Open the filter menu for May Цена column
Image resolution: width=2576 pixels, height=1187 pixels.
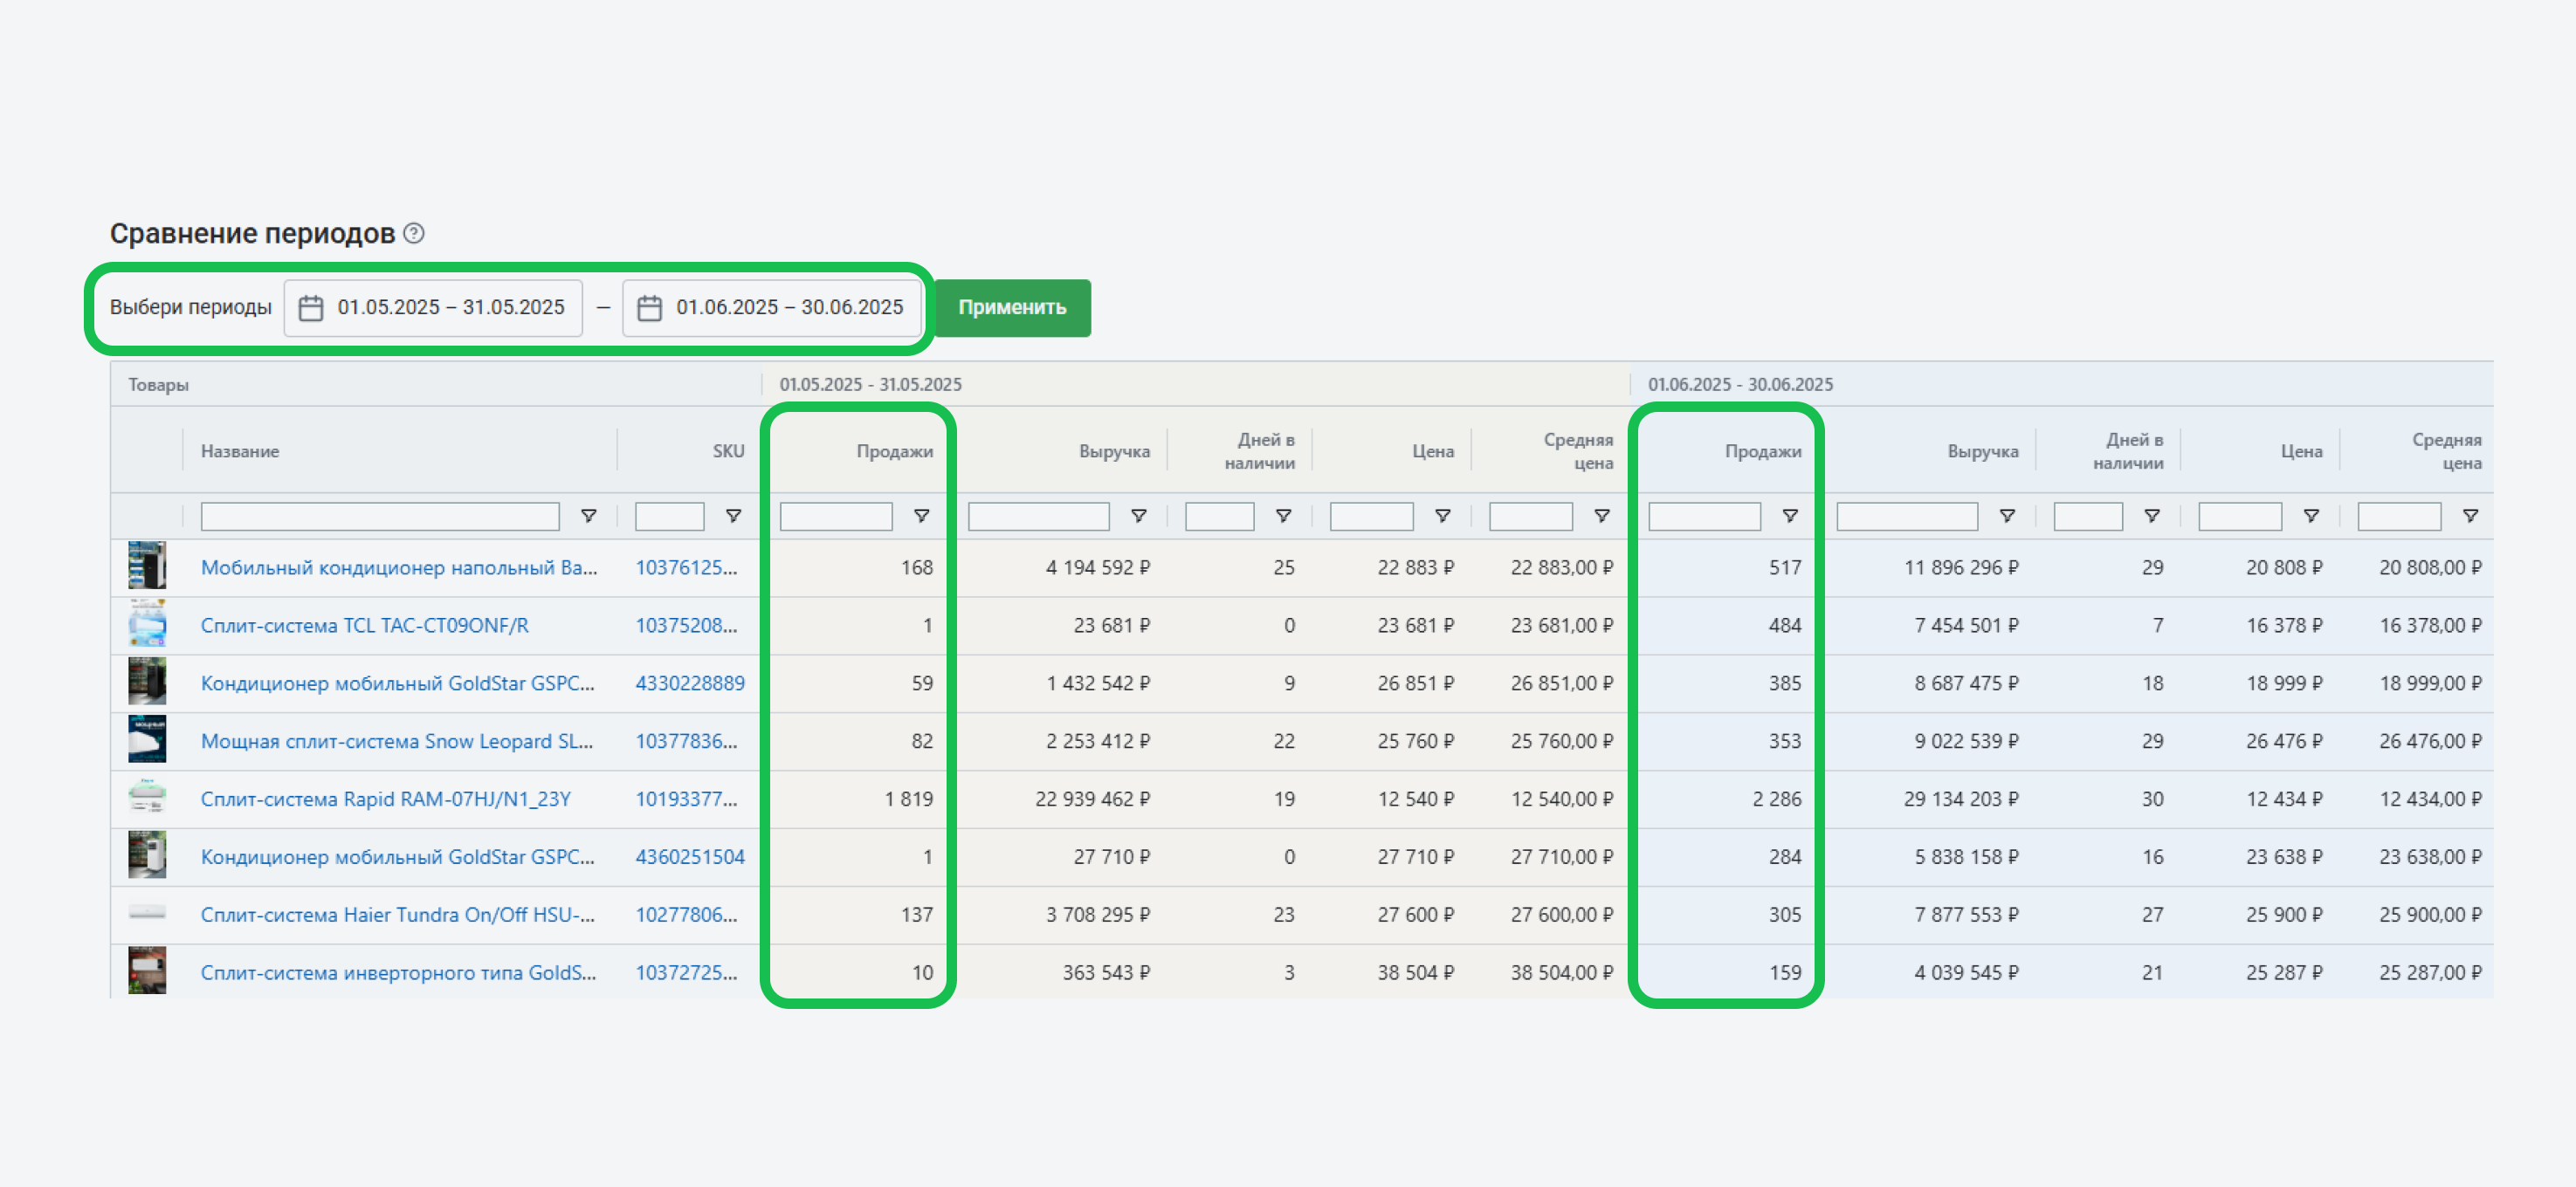click(x=1442, y=516)
